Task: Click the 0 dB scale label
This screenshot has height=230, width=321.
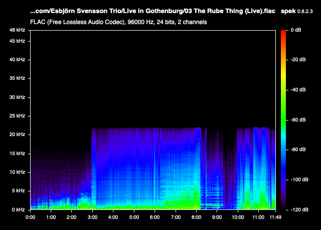Action: [296, 30]
